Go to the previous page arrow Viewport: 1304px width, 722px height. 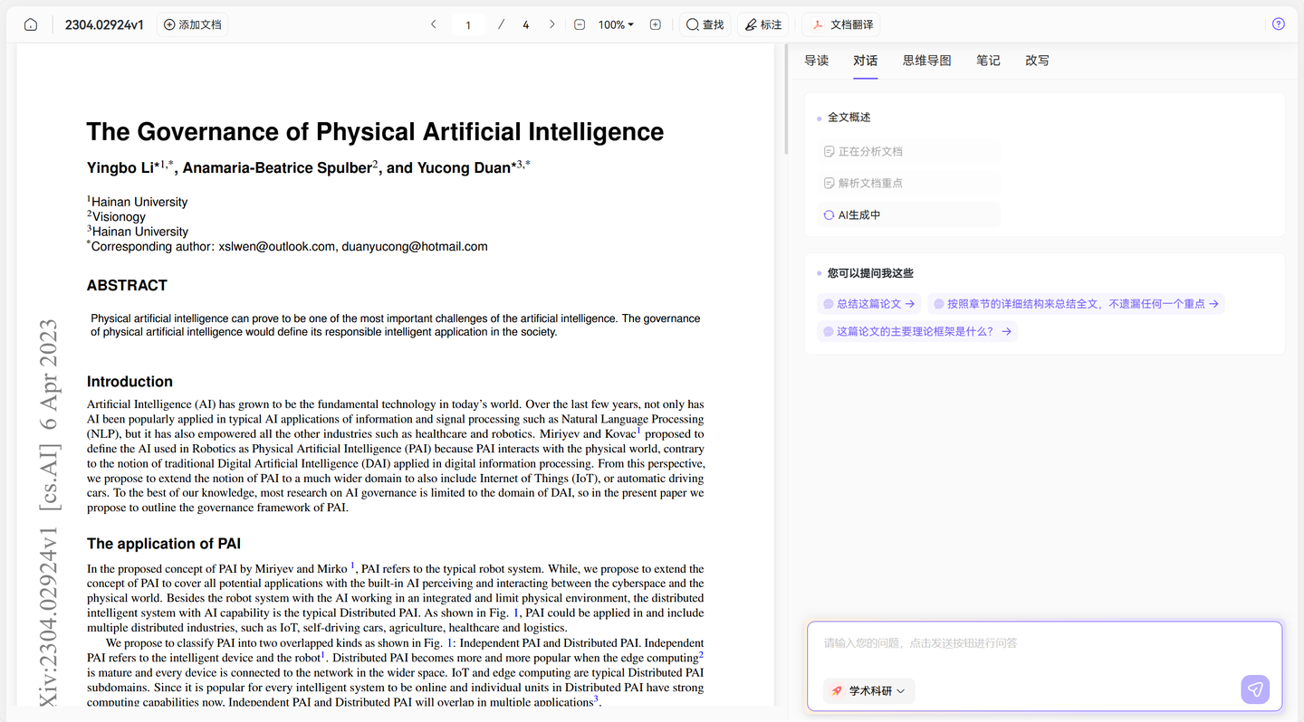[x=434, y=24]
